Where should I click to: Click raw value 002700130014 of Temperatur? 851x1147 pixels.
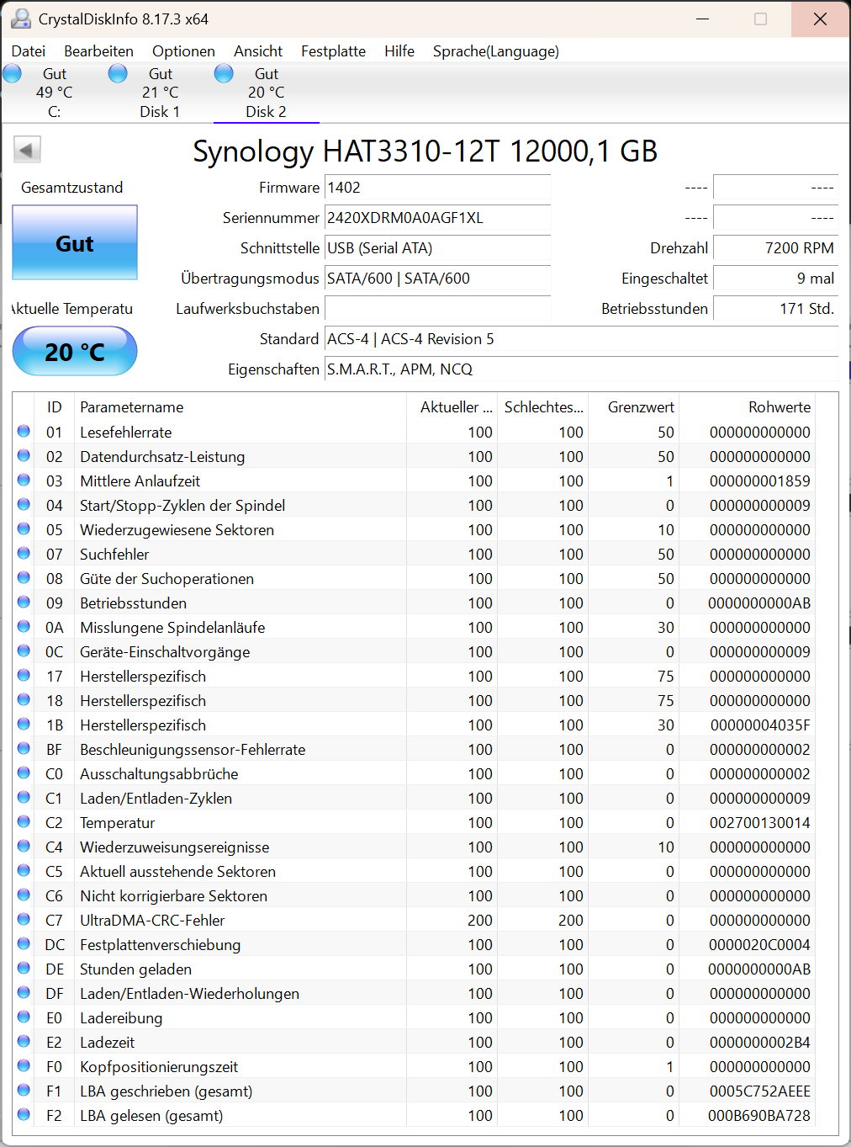[x=760, y=822]
